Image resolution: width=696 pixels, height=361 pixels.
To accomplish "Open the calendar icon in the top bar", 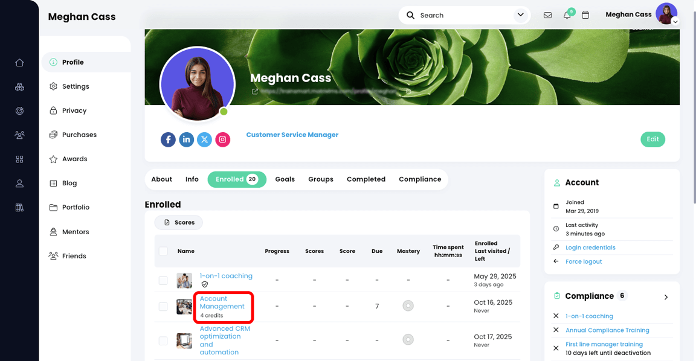I will (x=585, y=14).
